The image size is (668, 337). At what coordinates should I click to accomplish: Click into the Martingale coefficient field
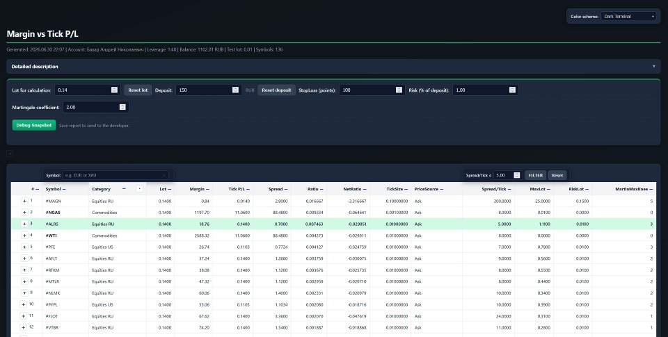96,107
